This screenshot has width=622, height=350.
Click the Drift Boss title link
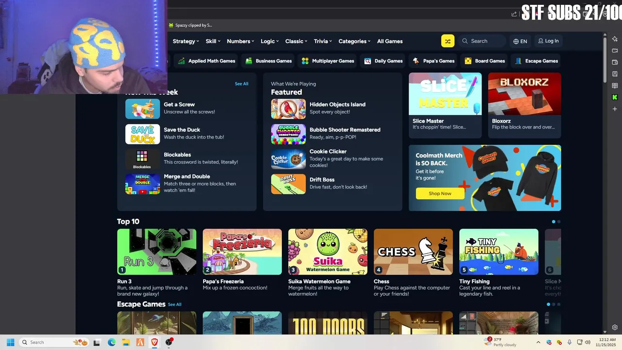click(x=322, y=179)
